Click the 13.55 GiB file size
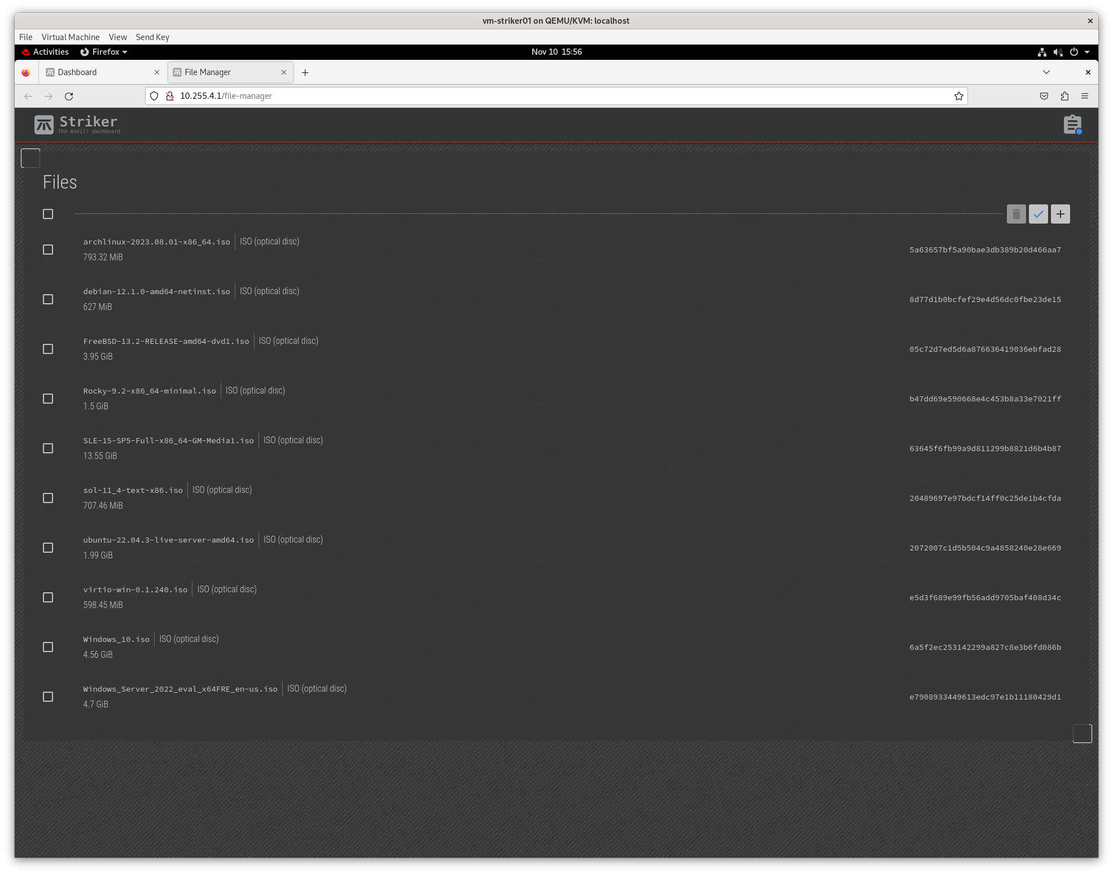1113x874 pixels. [100, 456]
